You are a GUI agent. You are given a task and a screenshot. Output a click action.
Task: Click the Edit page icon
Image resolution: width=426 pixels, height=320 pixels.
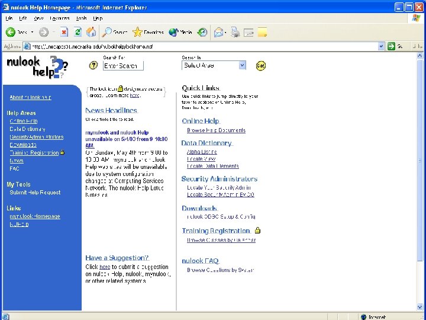tap(248, 33)
